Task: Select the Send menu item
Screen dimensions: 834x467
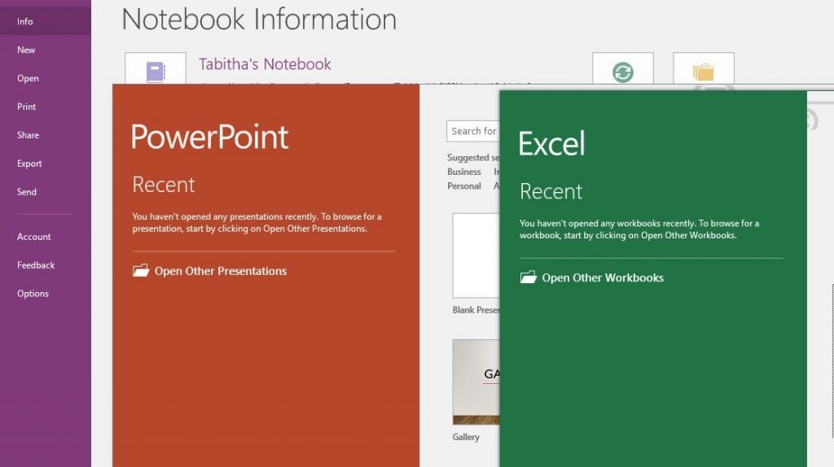Action: click(x=27, y=192)
